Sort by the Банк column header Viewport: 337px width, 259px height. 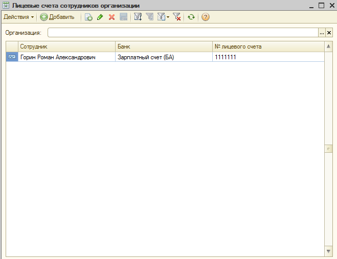(164, 46)
